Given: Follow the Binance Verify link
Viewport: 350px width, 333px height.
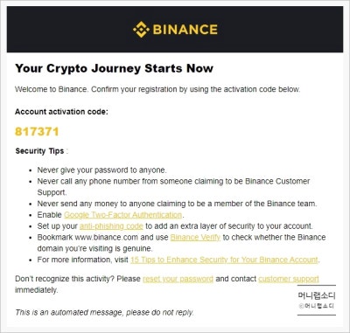Looking at the screenshot, I should (195, 238).
